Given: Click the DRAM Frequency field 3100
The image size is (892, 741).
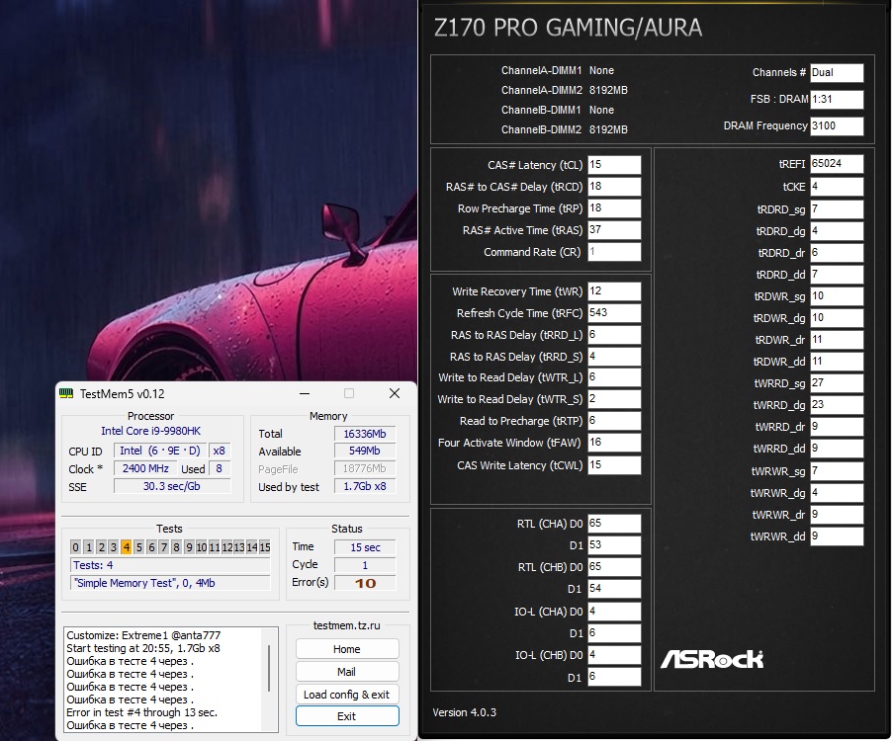Looking at the screenshot, I should [x=837, y=126].
